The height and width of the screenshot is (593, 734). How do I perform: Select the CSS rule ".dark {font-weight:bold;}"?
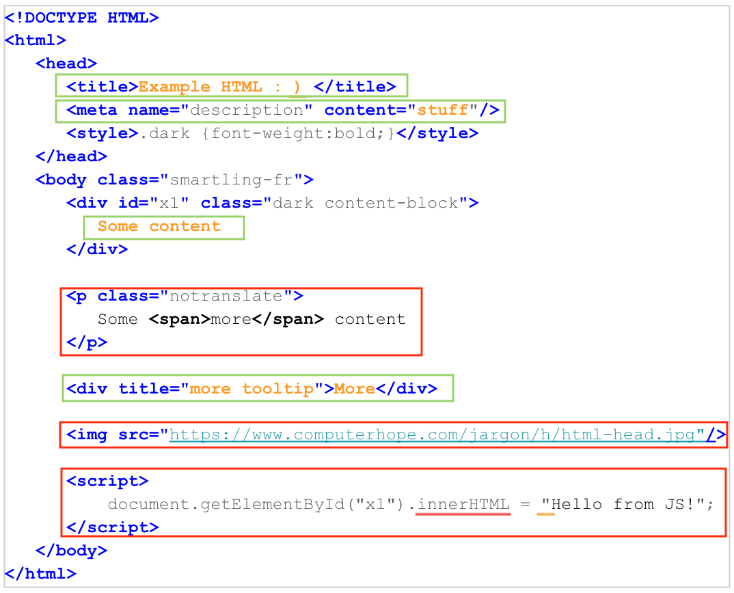point(267,133)
